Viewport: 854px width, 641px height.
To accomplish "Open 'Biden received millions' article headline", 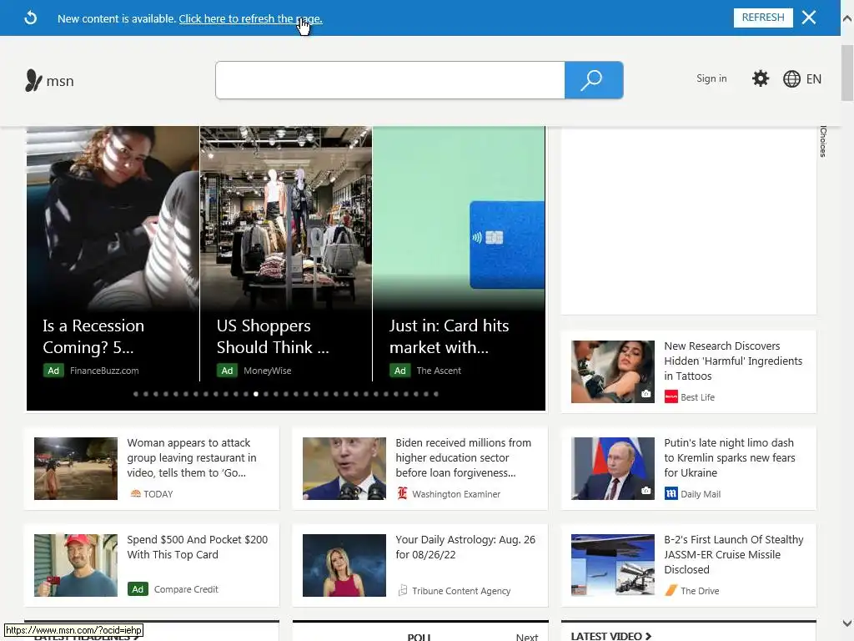I will pos(464,458).
